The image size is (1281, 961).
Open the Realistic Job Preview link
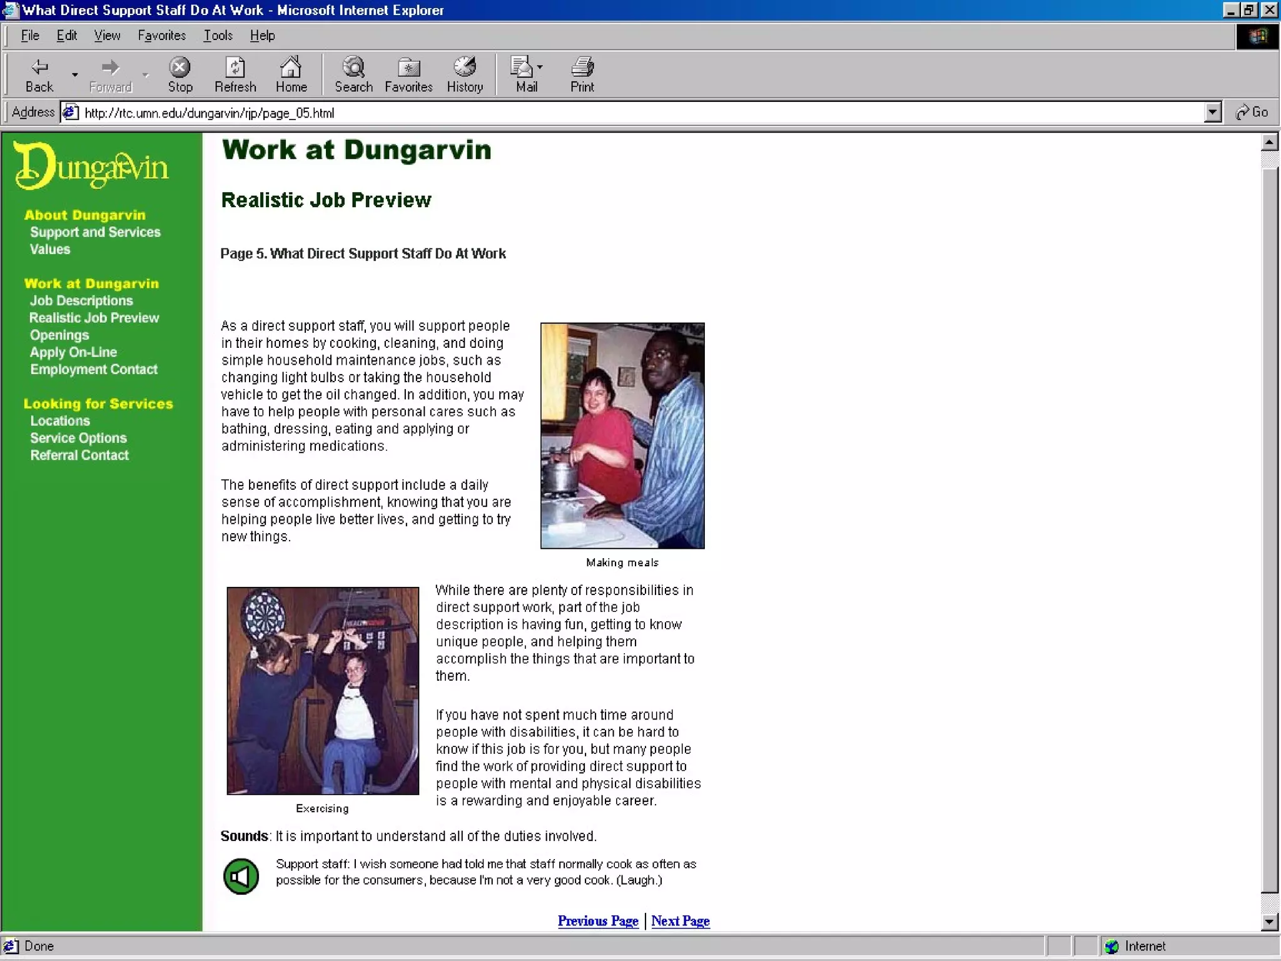94,318
